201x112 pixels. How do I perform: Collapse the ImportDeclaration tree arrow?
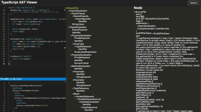click(x=69, y=11)
